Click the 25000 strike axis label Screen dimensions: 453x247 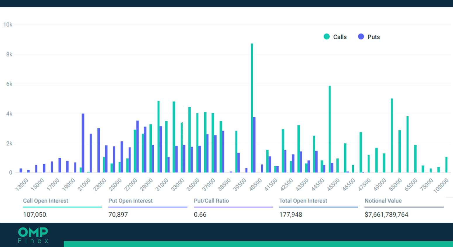(x=115, y=185)
